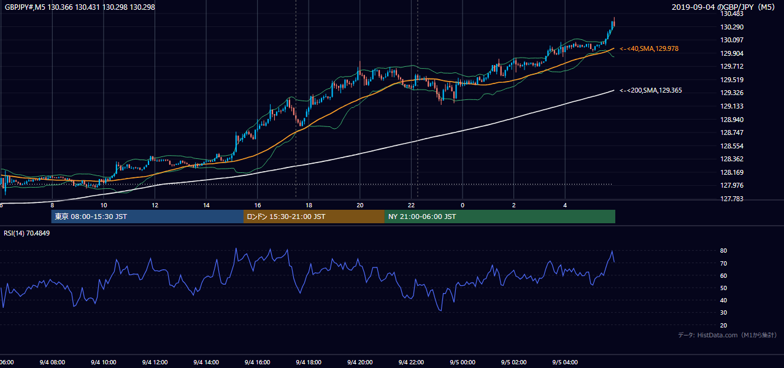Click the 9/4 18:00 time label
The image size is (784, 368).
[x=309, y=362]
